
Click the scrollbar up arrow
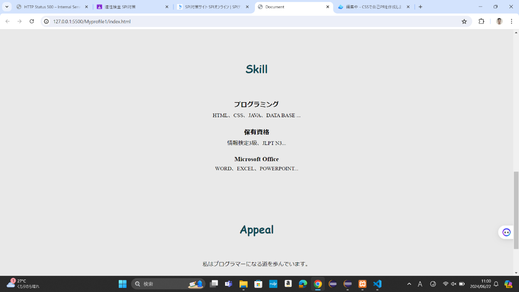[516, 32]
